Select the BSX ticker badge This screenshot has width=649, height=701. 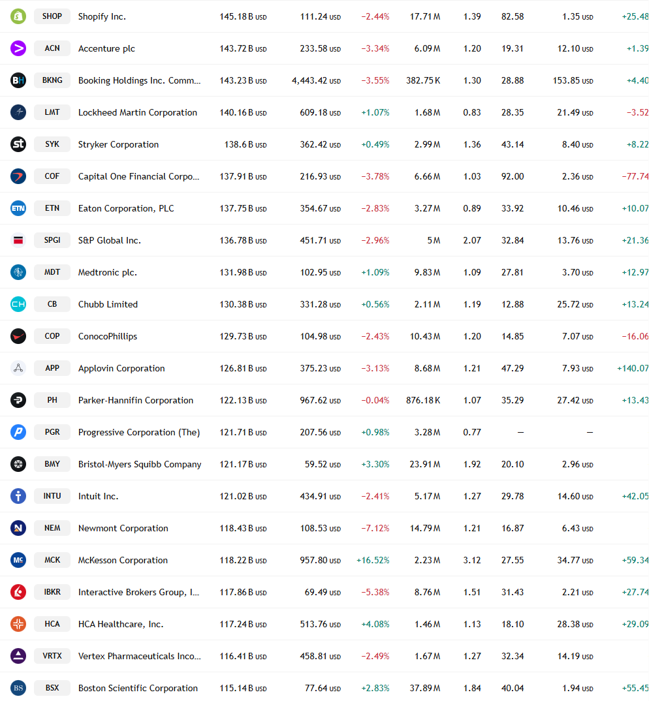pyautogui.click(x=52, y=687)
